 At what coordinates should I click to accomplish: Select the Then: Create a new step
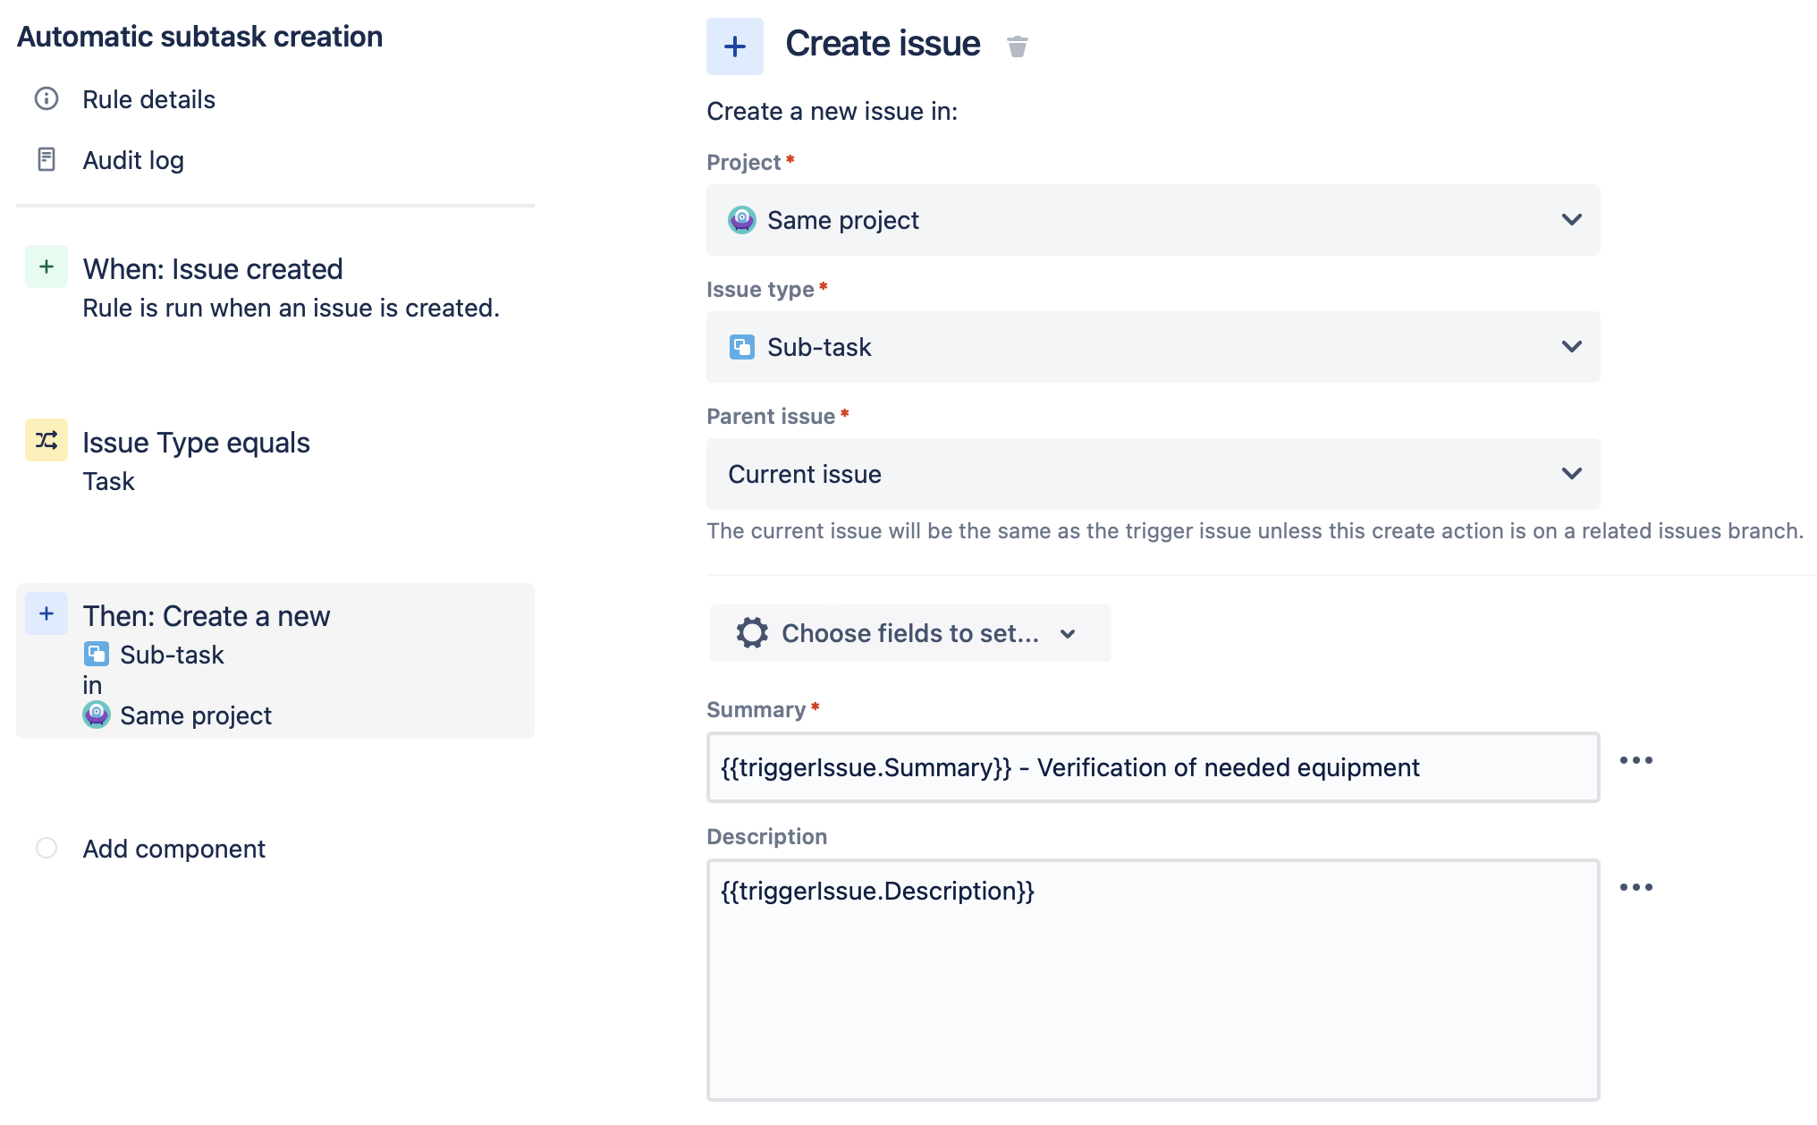coord(207,615)
